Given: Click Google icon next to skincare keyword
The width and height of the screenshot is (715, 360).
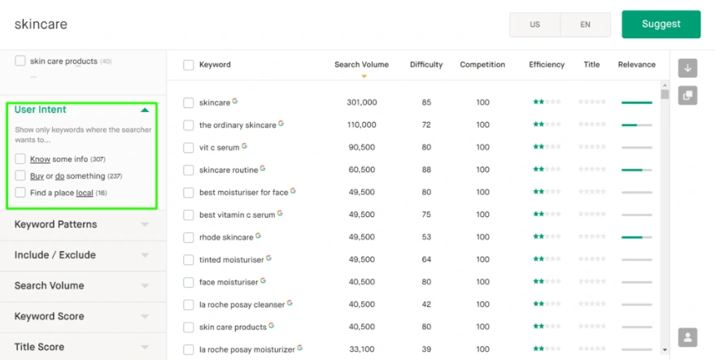Looking at the screenshot, I should (235, 101).
